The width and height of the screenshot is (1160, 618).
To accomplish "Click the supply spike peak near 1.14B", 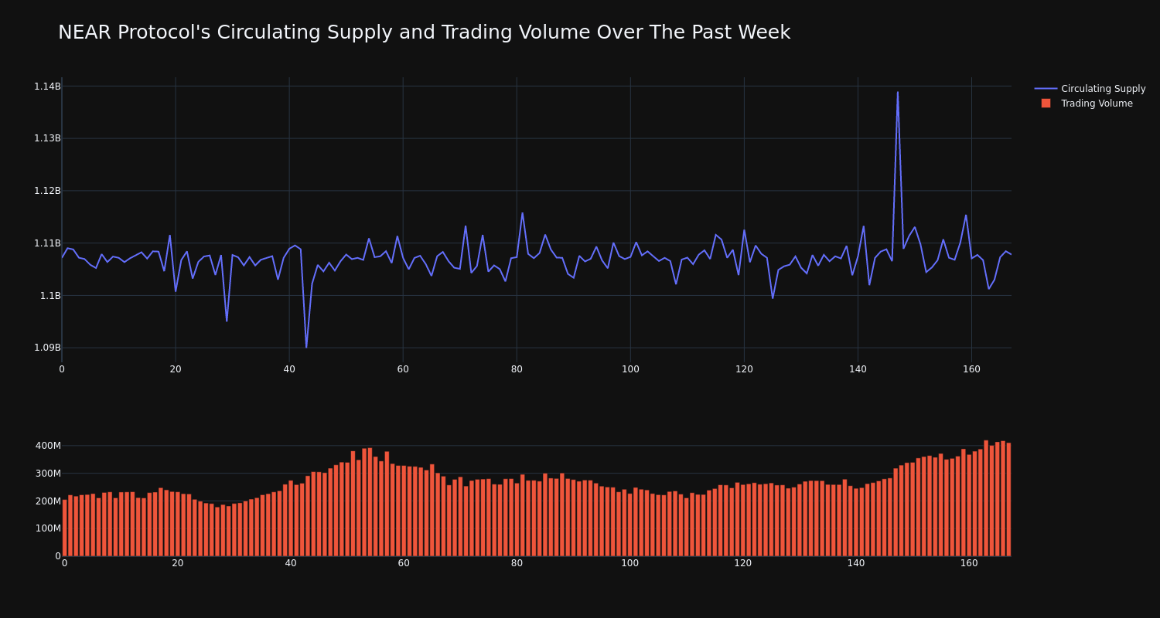I will [898, 93].
